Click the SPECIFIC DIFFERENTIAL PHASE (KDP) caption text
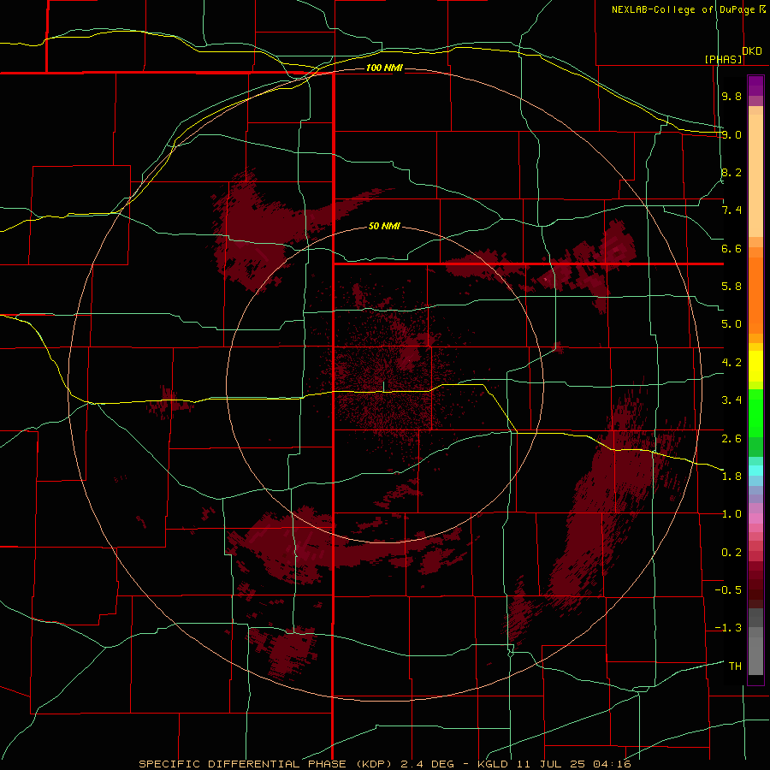Viewport: 770px width, 770px height. point(267,764)
